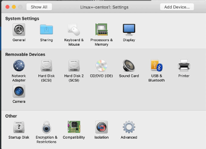206x149 pixels.
Task: Click the Show All button
Action: tap(39, 7)
